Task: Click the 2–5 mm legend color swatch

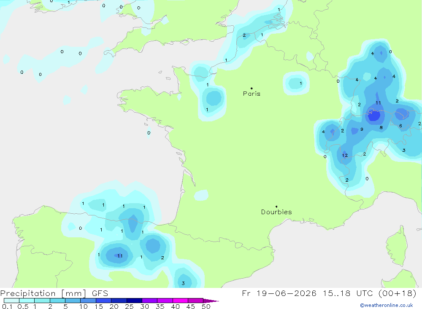Action: (57, 301)
